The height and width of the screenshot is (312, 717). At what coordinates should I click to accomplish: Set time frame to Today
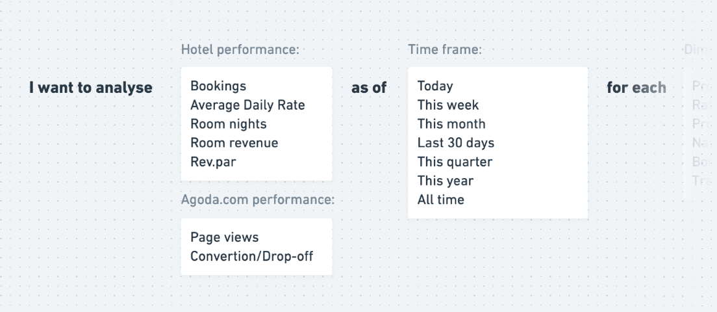coord(435,86)
